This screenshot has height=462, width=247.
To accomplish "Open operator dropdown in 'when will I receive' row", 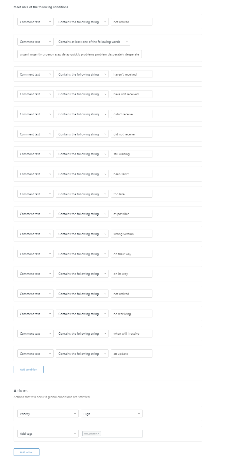I will click(82, 334).
